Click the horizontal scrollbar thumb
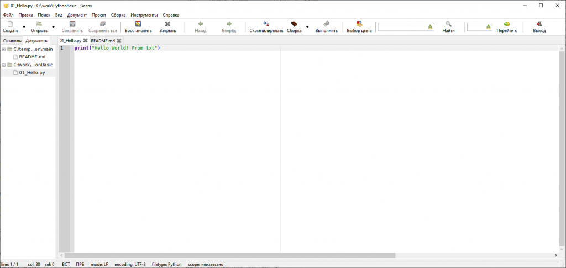 pos(230,255)
